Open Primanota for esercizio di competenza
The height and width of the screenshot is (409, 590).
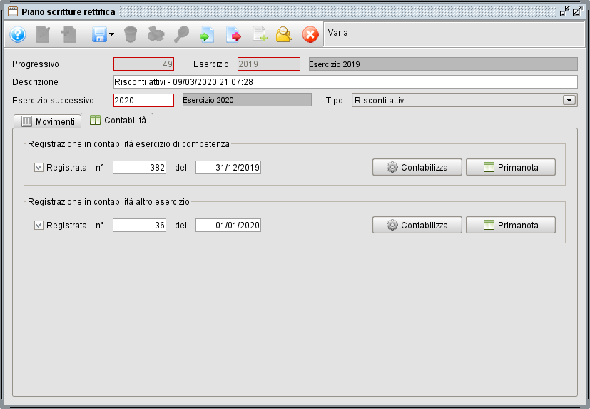click(x=511, y=167)
